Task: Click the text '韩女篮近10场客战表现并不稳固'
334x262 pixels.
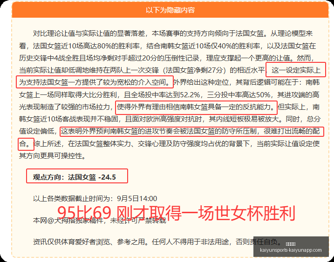Action: tap(68, 119)
